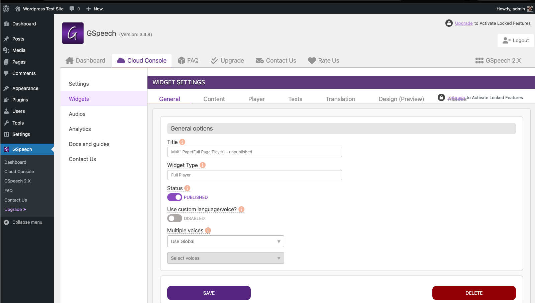
Task: Open the Multiple voices Use Global dropdown
Action: [226, 241]
